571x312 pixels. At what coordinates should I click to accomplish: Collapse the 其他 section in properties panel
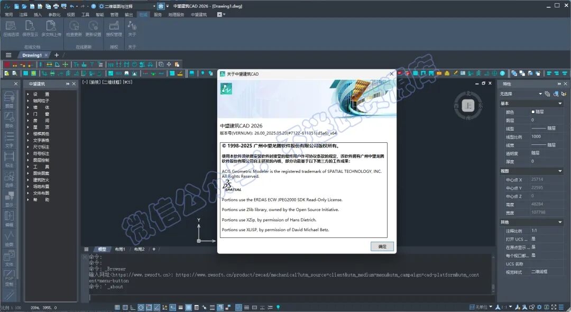pos(560,222)
